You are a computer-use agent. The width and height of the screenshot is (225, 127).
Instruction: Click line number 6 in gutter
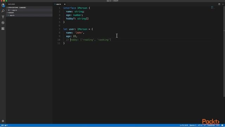click(x=59, y=26)
